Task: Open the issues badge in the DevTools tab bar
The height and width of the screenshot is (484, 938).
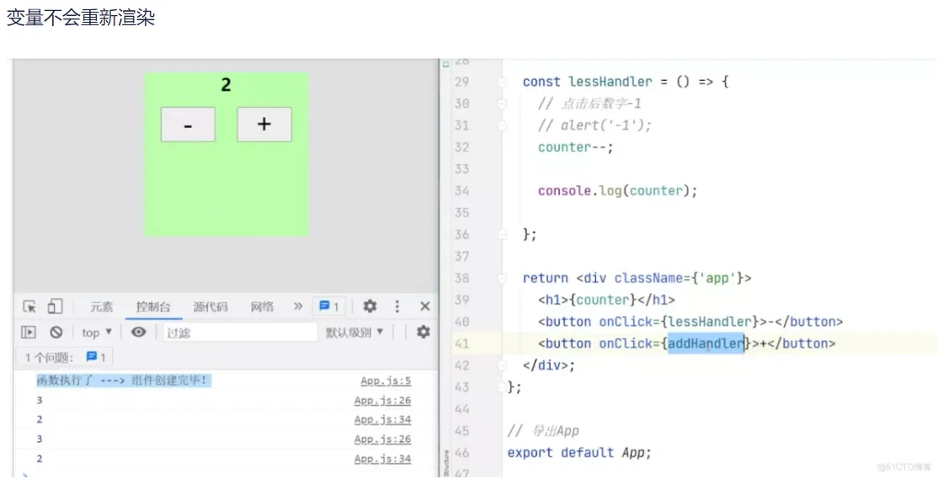Action: point(329,307)
